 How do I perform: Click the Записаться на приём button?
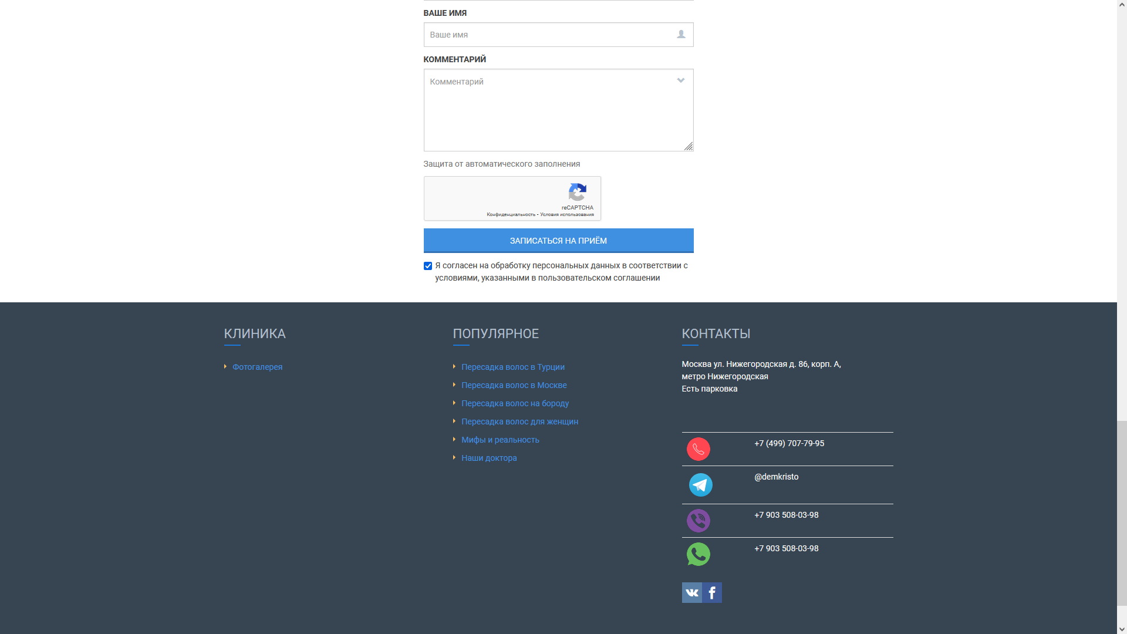[558, 241]
